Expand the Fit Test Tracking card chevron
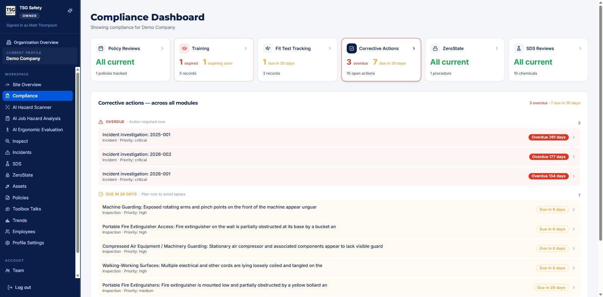 click(330, 48)
